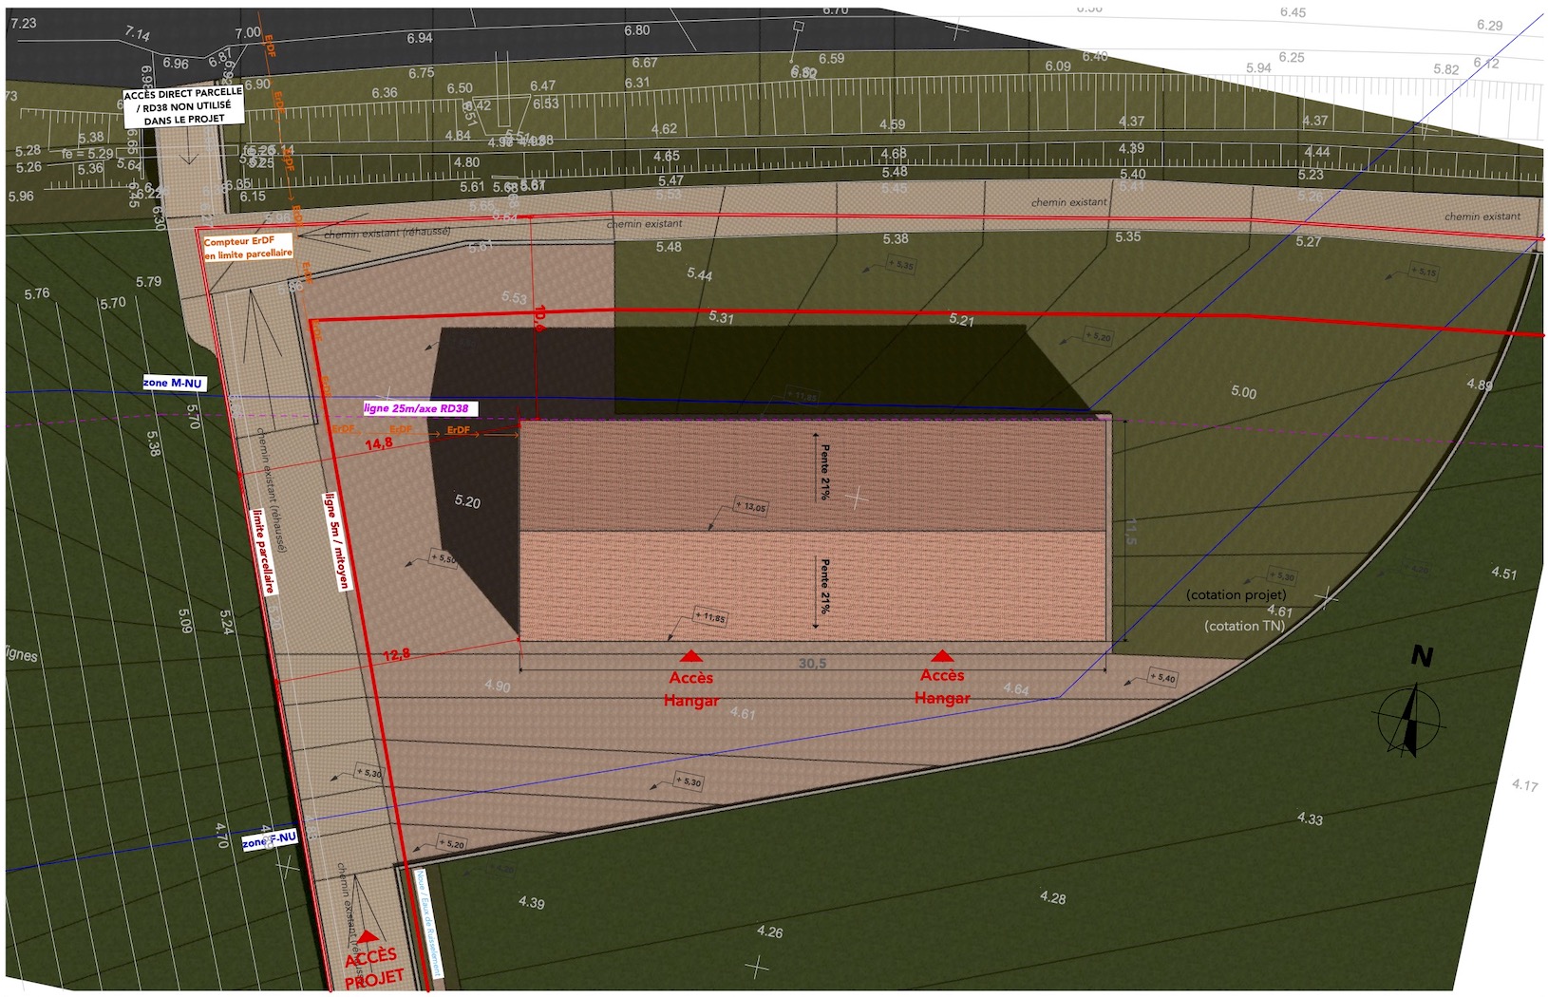Click the 'ligne 5m / mitoyen' label
The height and width of the screenshot is (997, 1548).
(337, 540)
